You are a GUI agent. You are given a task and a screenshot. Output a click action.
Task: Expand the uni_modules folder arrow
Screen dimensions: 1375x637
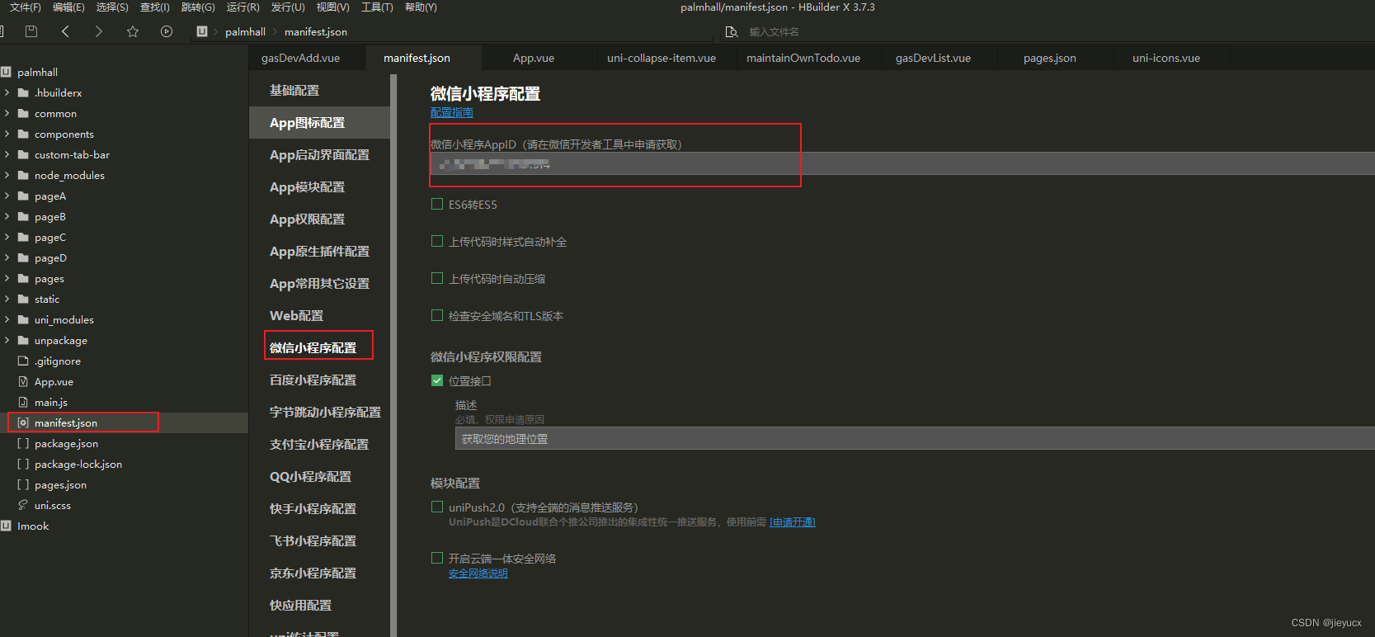pos(7,319)
